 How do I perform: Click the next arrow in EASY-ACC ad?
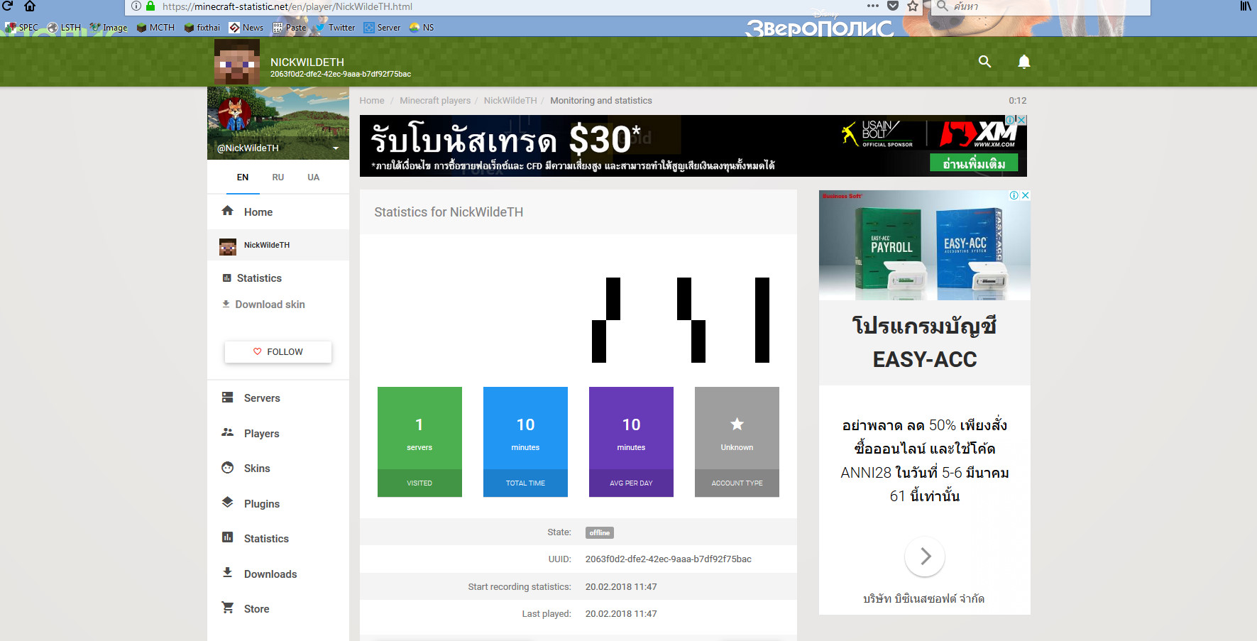(x=924, y=557)
